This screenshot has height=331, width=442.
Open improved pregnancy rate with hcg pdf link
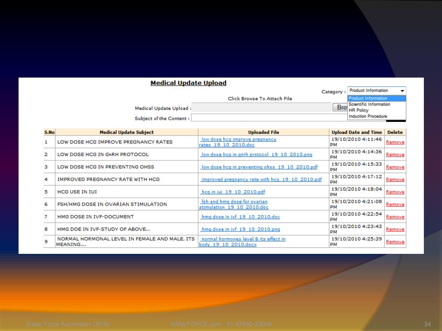(261, 179)
